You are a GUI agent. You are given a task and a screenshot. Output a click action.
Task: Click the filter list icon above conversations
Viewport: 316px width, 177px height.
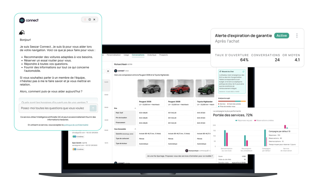pyautogui.click(x=108, y=71)
